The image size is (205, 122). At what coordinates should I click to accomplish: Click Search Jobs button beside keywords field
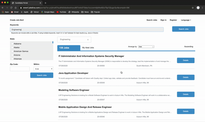183,29
